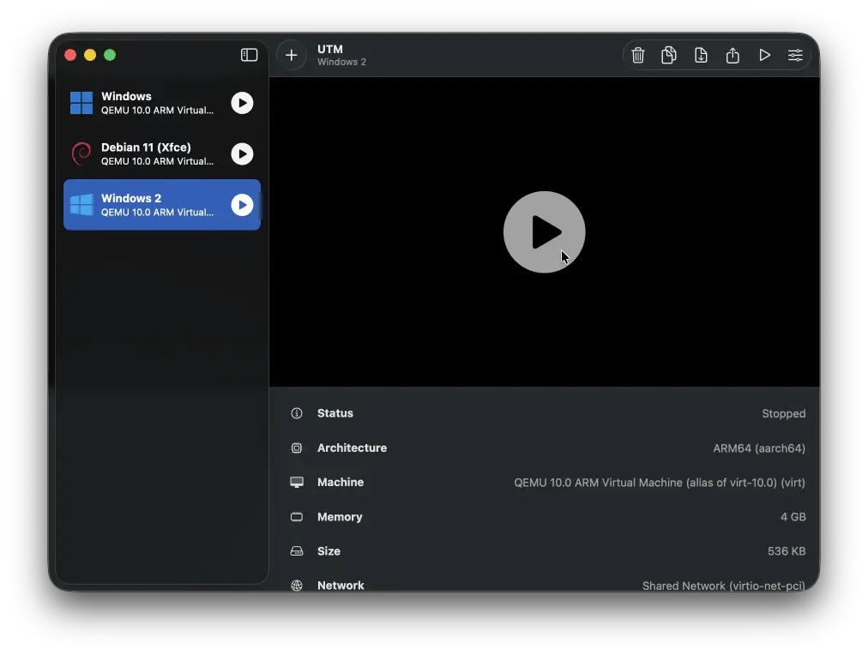Click the 'Size' label

point(329,551)
